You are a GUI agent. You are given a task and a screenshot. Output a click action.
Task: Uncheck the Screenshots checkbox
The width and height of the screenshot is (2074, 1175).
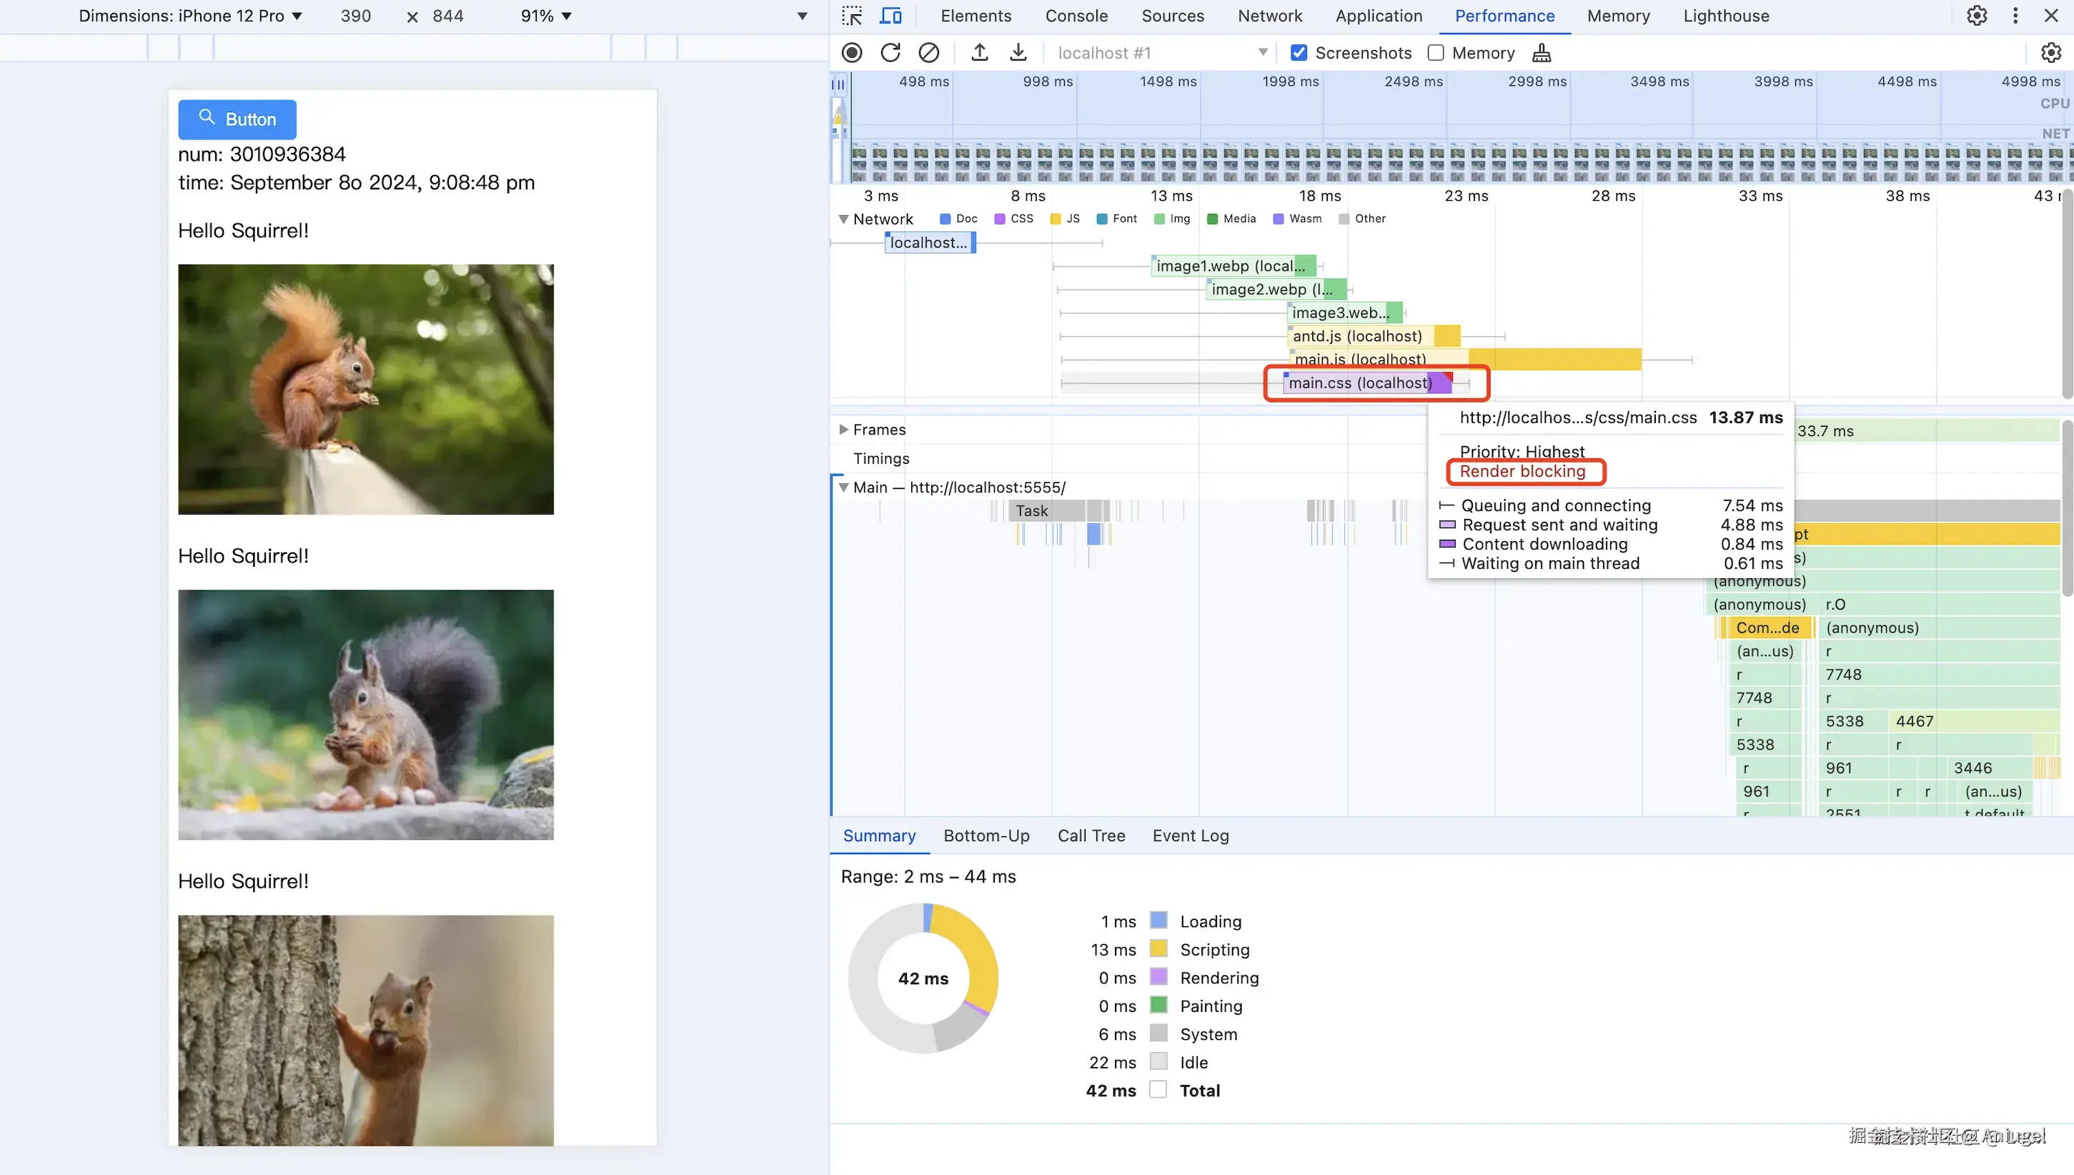click(1299, 52)
